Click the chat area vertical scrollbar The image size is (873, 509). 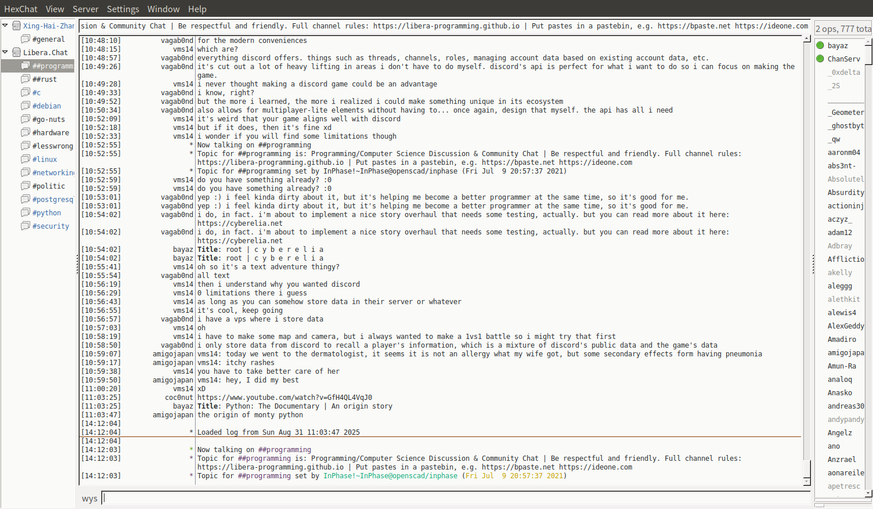(806, 260)
